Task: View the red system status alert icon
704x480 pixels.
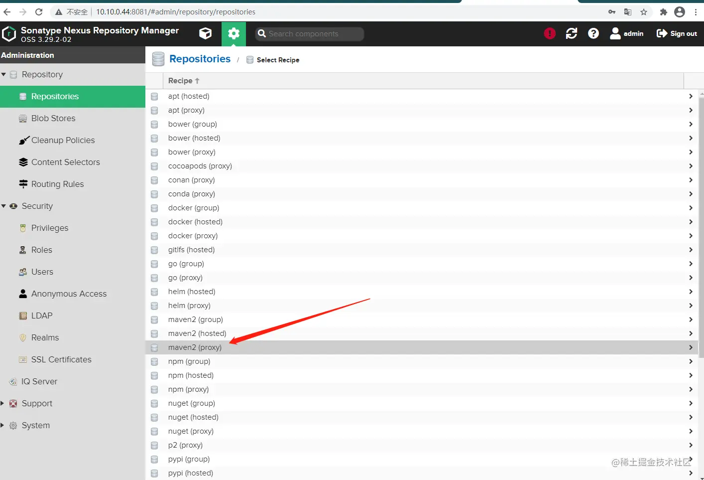Action: 550,33
